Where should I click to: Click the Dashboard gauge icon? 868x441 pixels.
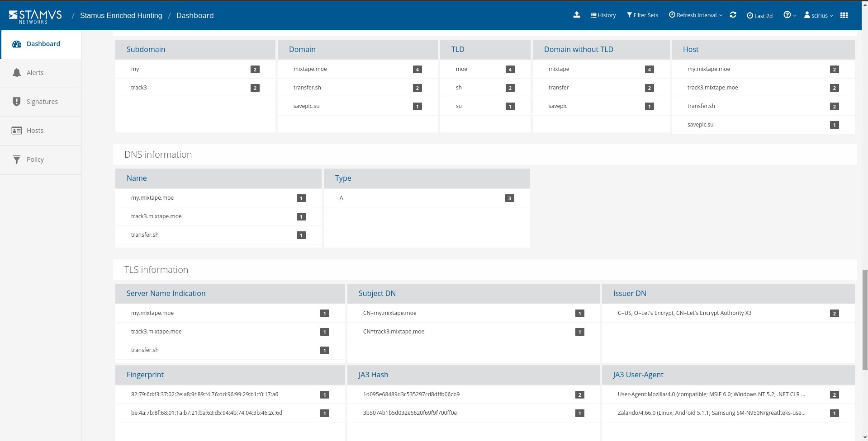17,44
